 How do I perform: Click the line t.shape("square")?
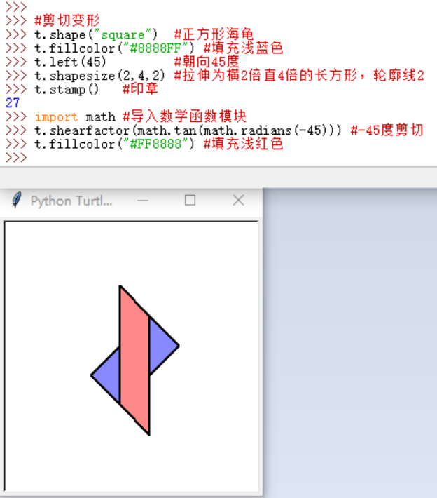(x=96, y=34)
